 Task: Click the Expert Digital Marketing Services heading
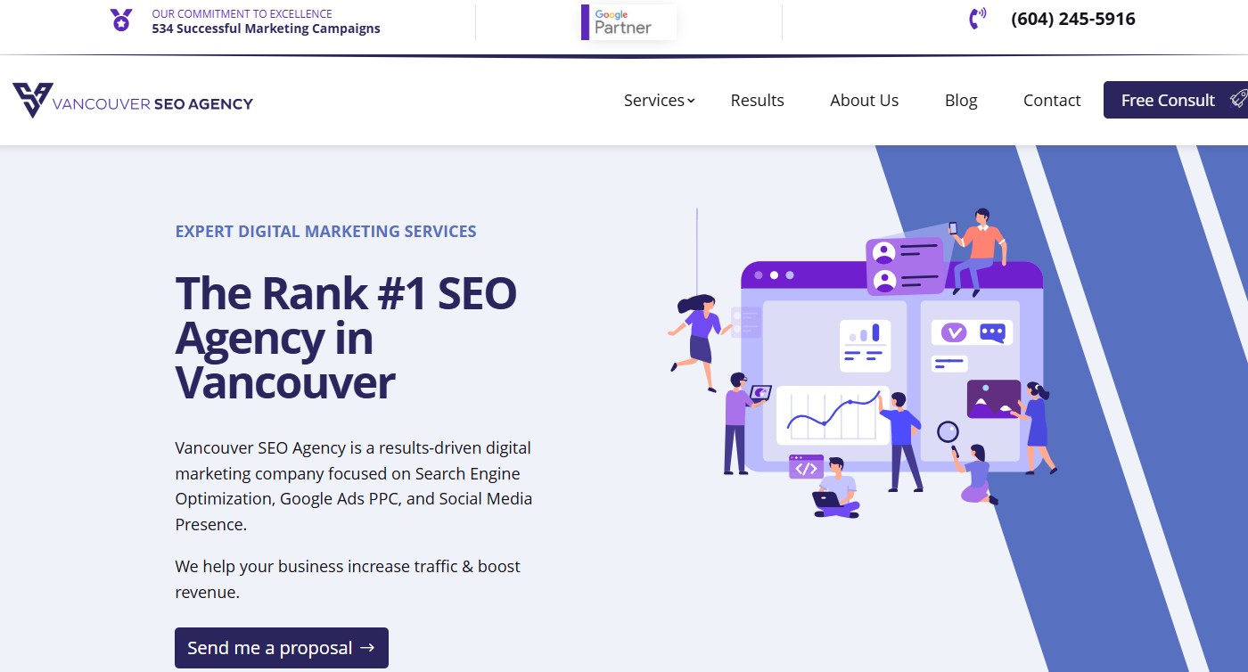pyautogui.click(x=325, y=231)
